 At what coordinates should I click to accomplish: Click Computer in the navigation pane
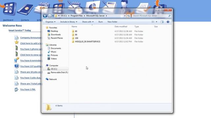click(x=54, y=66)
